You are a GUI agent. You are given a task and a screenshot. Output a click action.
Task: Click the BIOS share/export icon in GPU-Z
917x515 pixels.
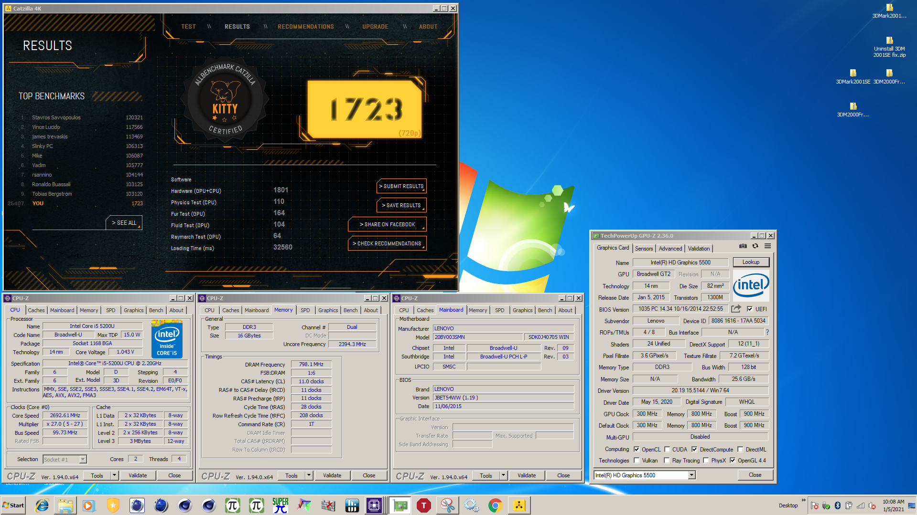[736, 309]
